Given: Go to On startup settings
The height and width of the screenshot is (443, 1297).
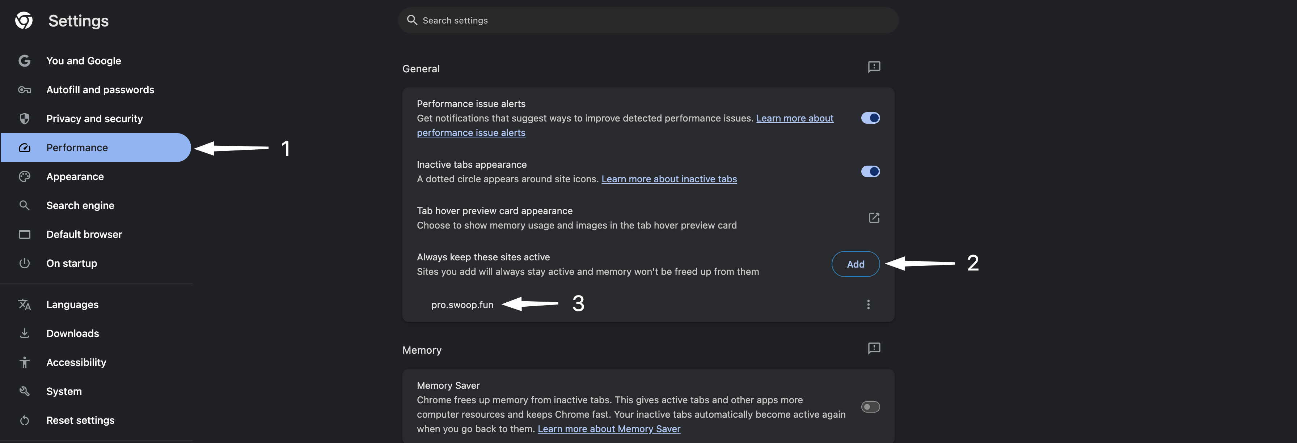Looking at the screenshot, I should pos(72,263).
